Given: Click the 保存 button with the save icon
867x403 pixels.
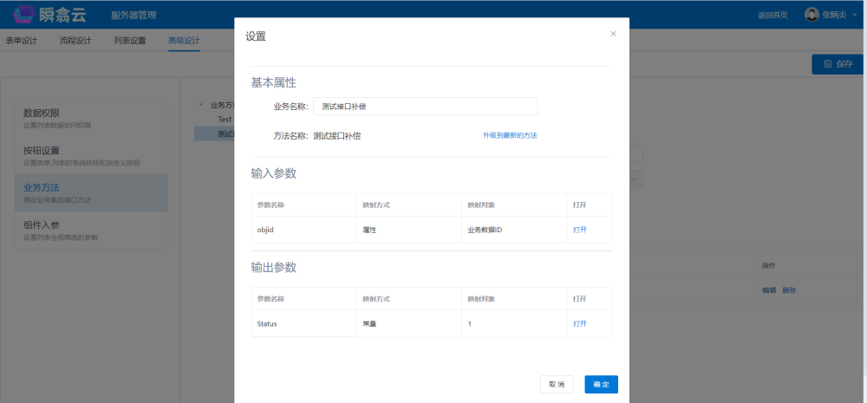Looking at the screenshot, I should pyautogui.click(x=838, y=64).
